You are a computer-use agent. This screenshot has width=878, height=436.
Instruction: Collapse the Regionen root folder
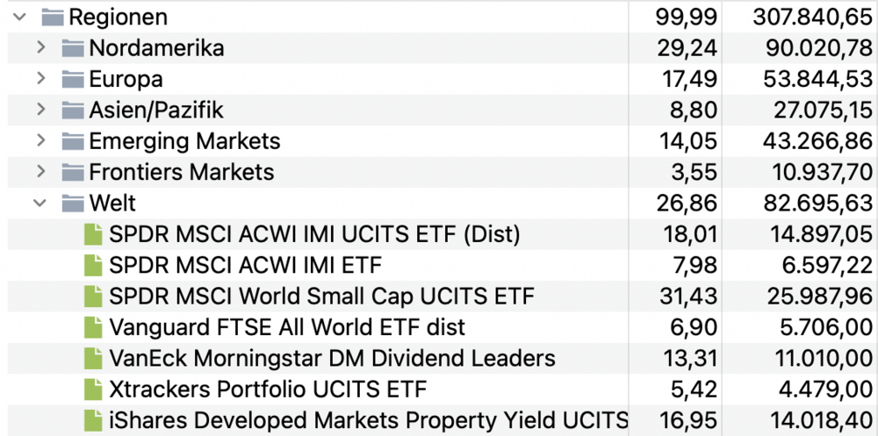pos(19,17)
